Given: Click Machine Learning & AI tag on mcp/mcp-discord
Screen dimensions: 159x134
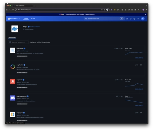Looking at the screenshot, I should pyautogui.click(x=22, y=104).
